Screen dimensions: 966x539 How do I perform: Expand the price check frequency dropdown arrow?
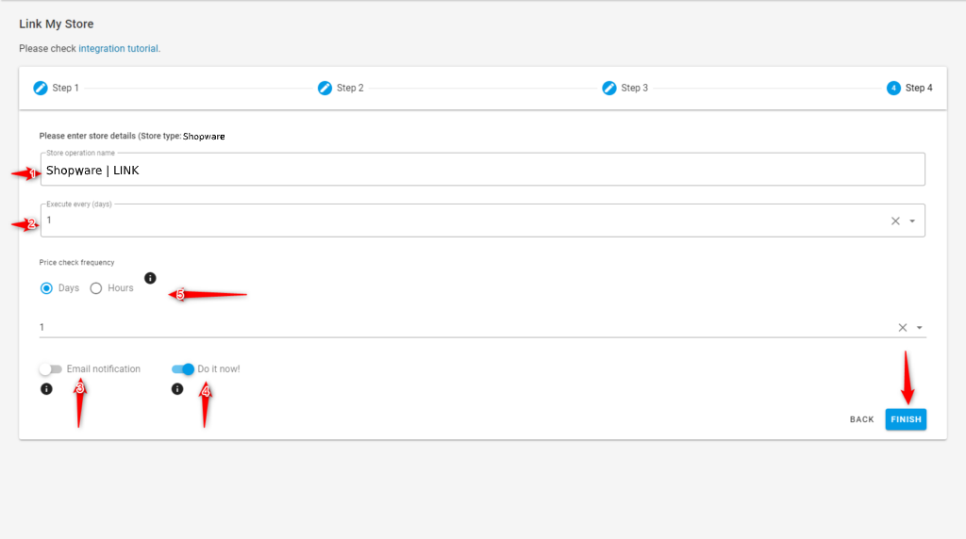(919, 328)
